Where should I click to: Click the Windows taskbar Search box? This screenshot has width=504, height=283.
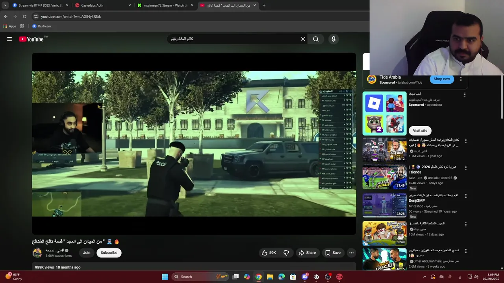tap(201, 277)
